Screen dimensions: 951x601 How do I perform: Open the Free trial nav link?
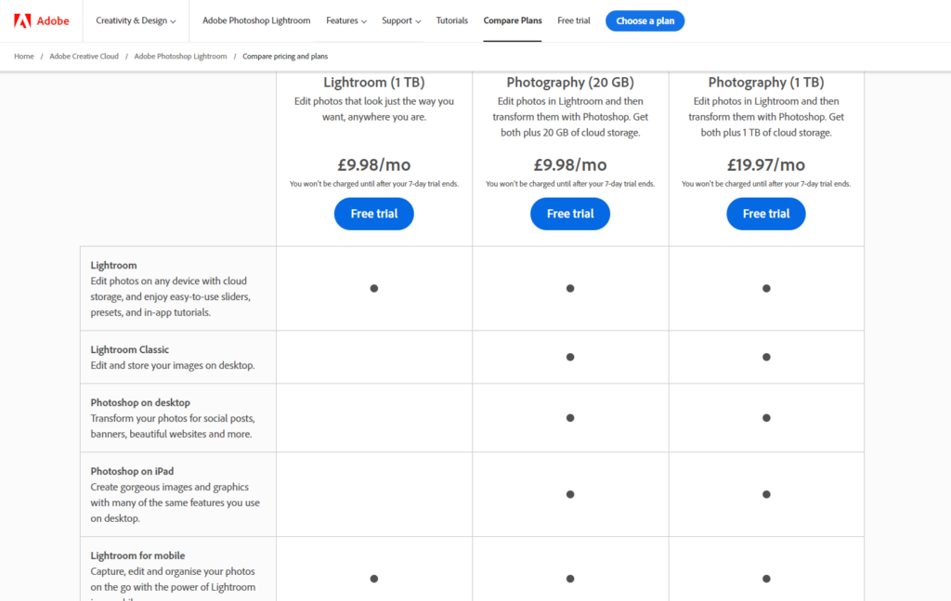tap(574, 20)
